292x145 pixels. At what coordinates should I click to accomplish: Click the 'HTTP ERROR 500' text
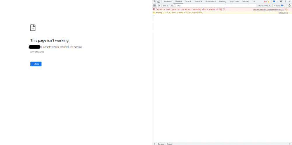click(37, 52)
